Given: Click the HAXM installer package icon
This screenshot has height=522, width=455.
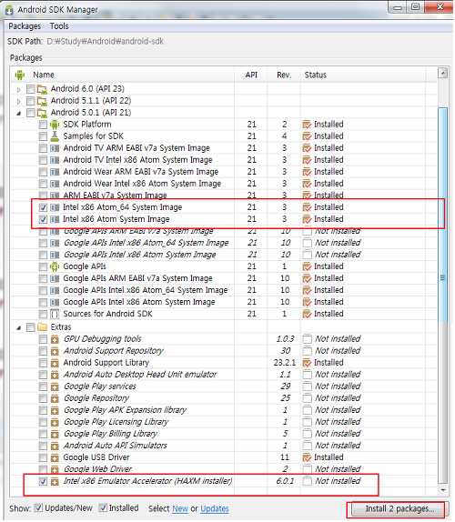Looking at the screenshot, I should [x=55, y=482].
